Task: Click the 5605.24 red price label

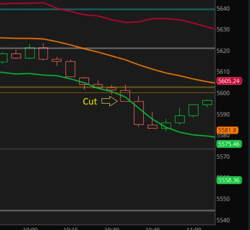Action: click(229, 81)
